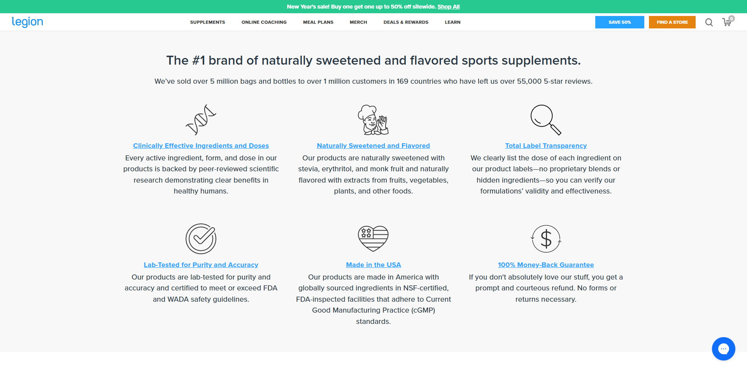Viewport: 747px width, 371px height.
Task: Open the Learn menu
Action: (452, 22)
